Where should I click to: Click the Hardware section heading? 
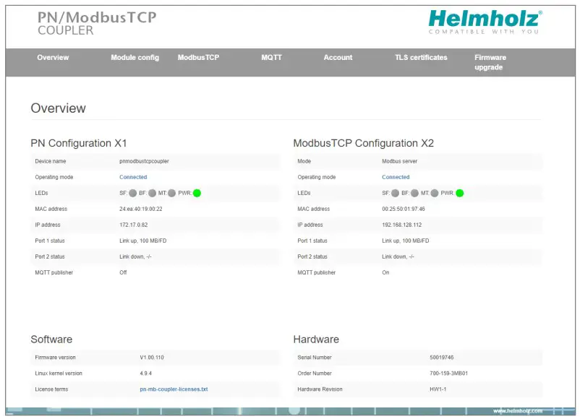316,340
